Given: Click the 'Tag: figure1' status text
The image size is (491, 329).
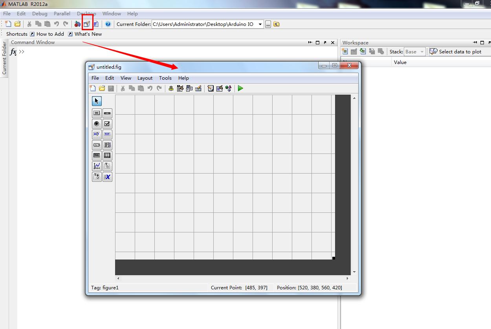Looking at the screenshot, I should [105, 287].
